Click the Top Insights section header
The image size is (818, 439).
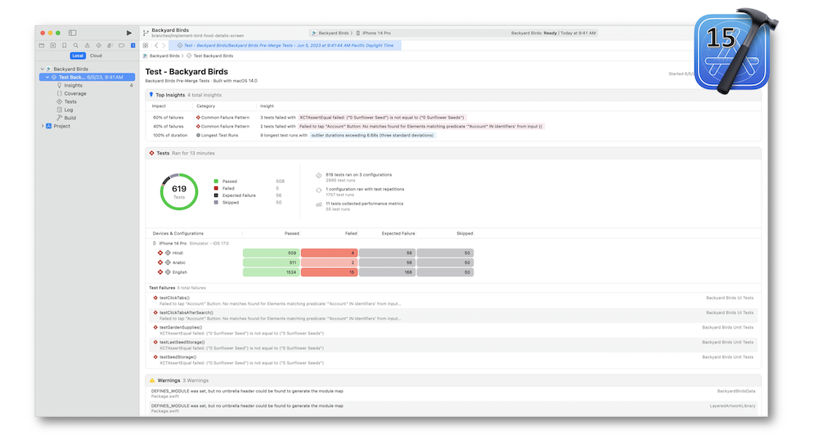coord(453,95)
